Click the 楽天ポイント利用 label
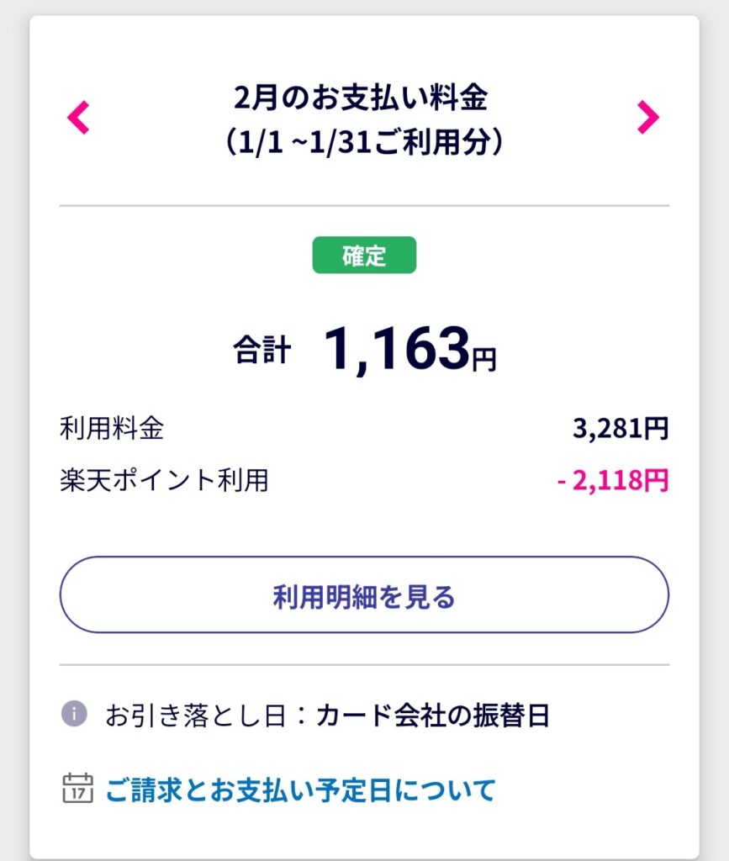 click(x=164, y=480)
